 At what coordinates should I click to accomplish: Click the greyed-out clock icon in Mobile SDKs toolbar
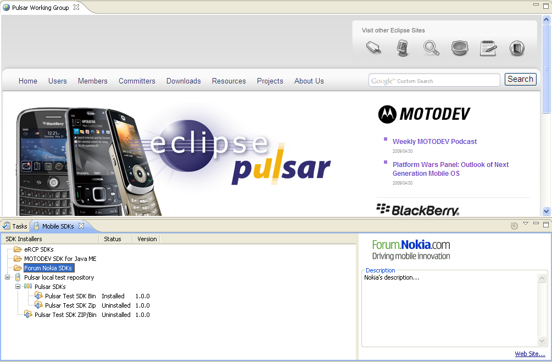click(514, 226)
